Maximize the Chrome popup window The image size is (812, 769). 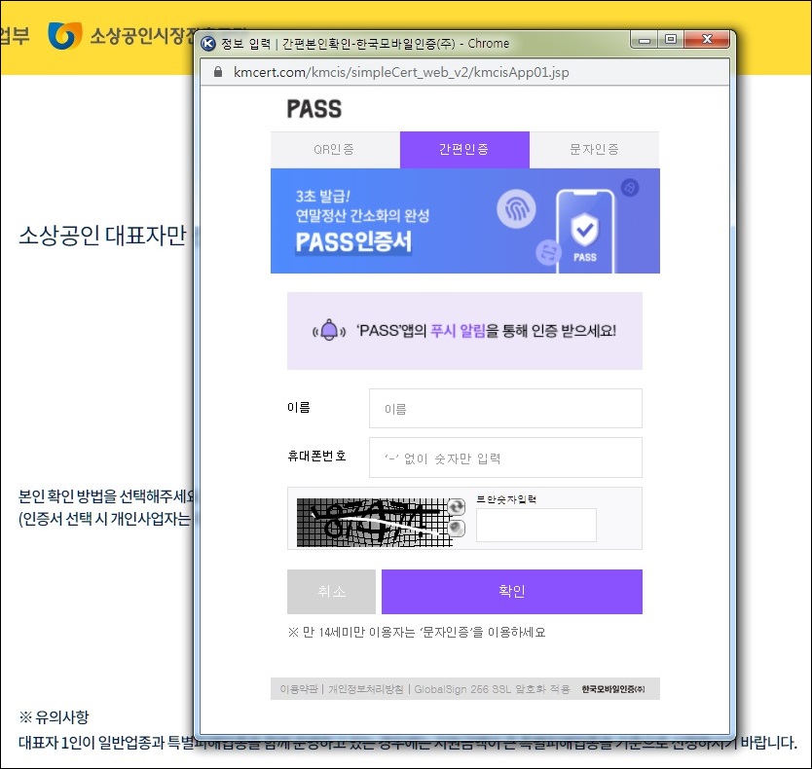(x=671, y=40)
